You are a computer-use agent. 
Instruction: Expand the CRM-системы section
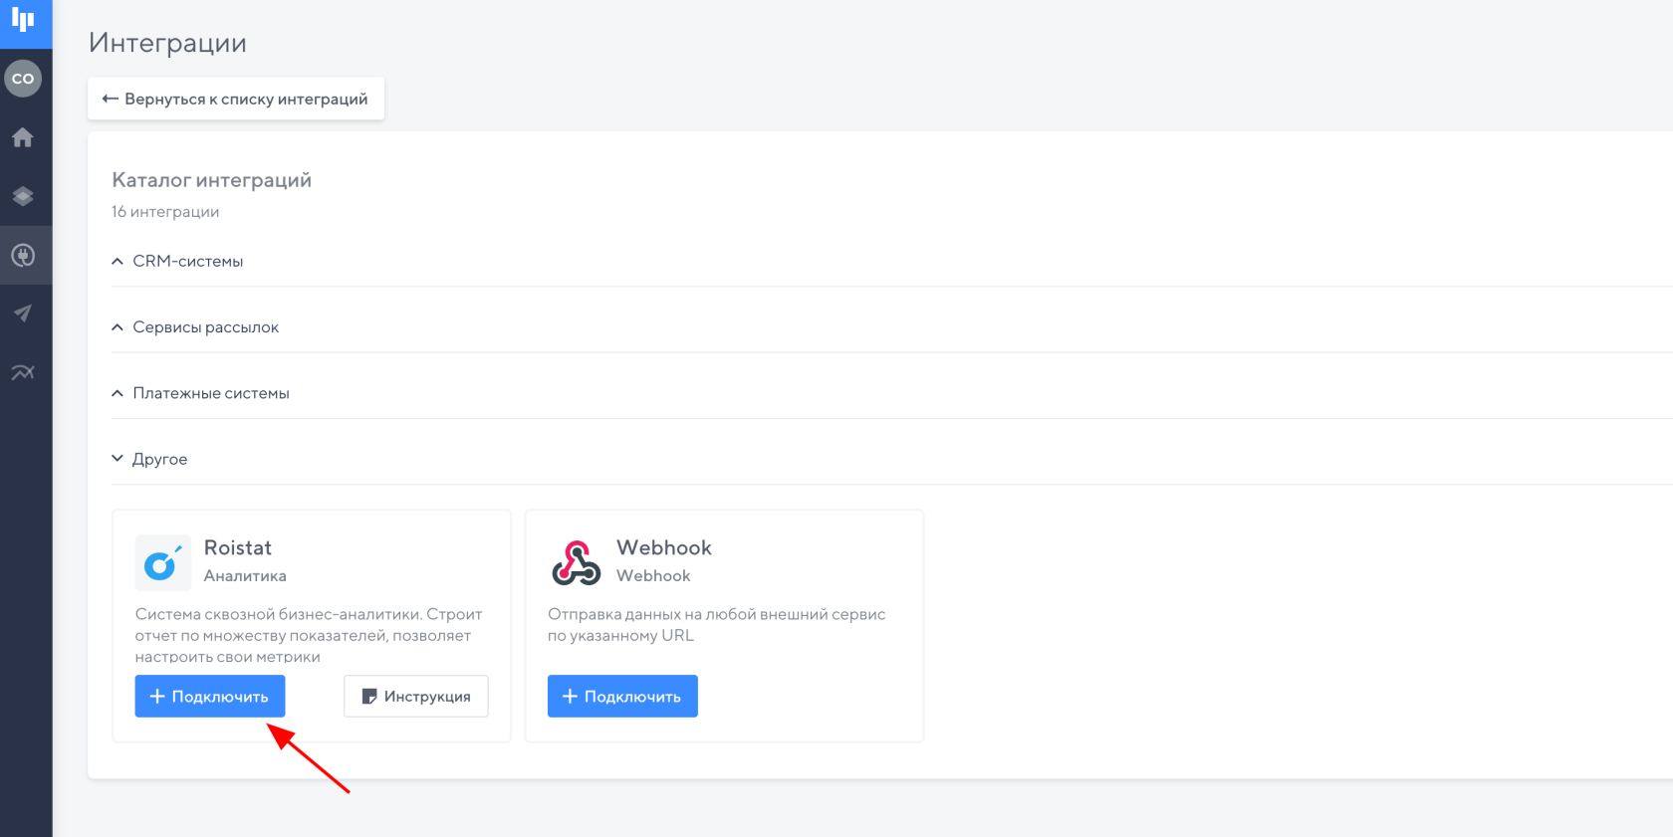[187, 261]
